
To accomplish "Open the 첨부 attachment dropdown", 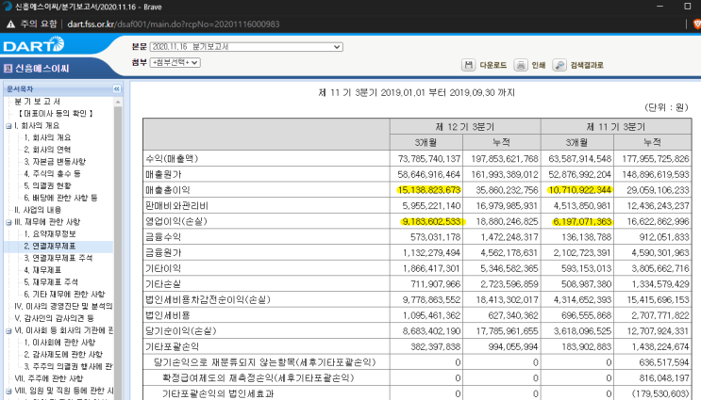I will (x=175, y=62).
